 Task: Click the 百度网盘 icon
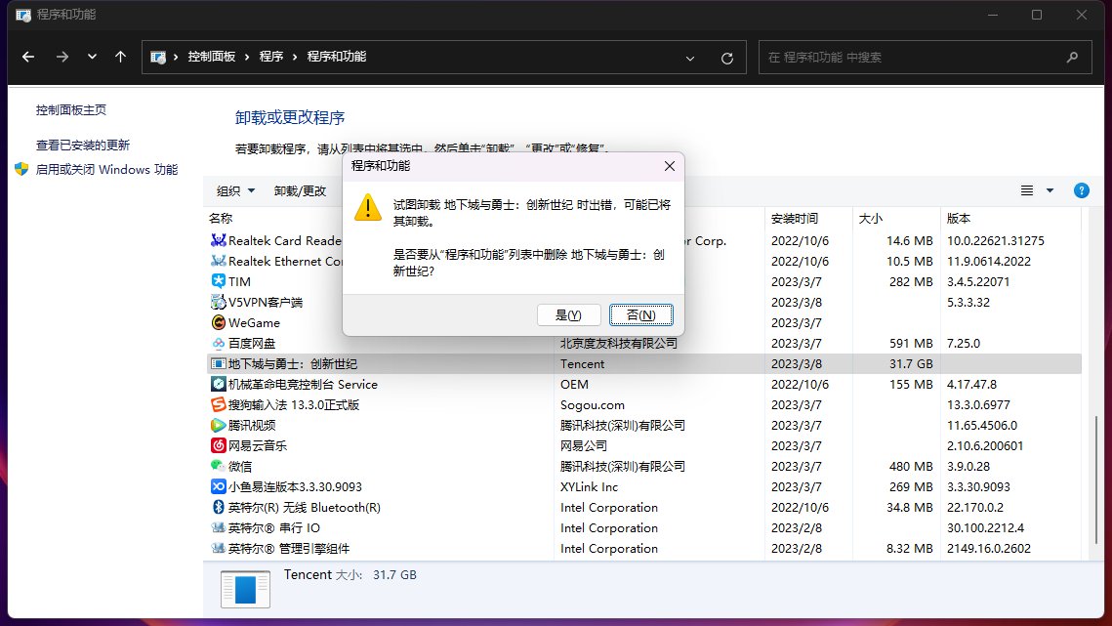pos(219,343)
